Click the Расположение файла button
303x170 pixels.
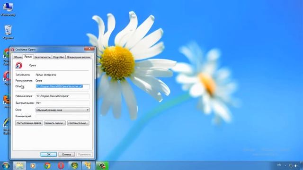[29, 123]
